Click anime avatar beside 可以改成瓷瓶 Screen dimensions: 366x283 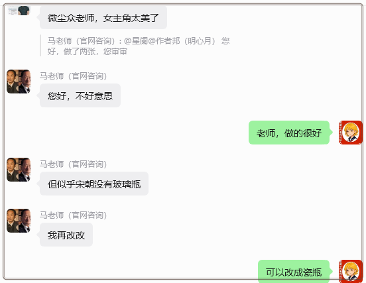click(x=350, y=271)
